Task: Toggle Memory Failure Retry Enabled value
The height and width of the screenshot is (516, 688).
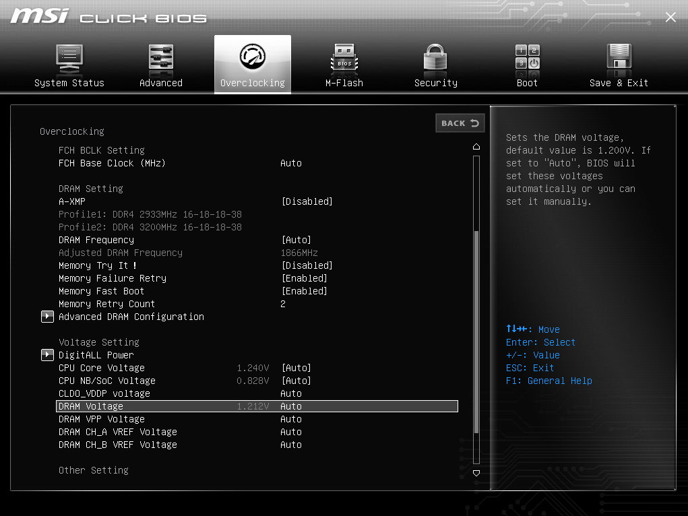Action: point(304,278)
